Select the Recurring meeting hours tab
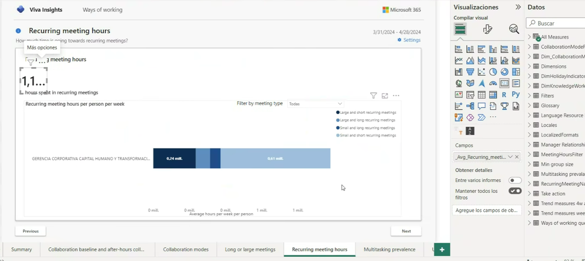Viewport: 585px width, 261px height. pyautogui.click(x=319, y=249)
